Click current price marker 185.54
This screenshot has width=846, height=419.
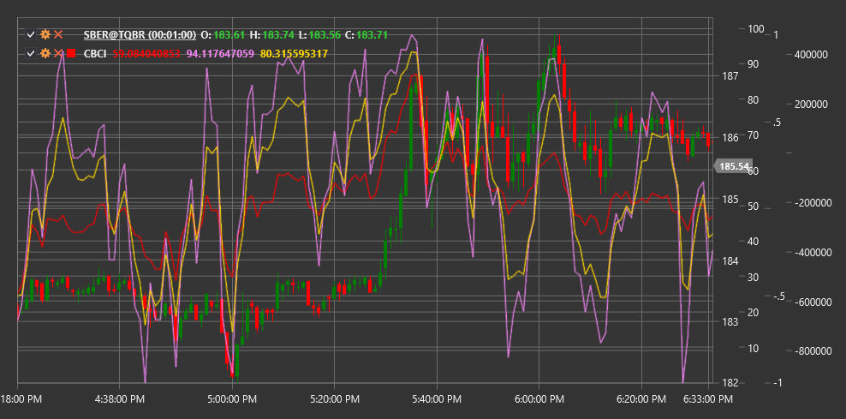(733, 166)
